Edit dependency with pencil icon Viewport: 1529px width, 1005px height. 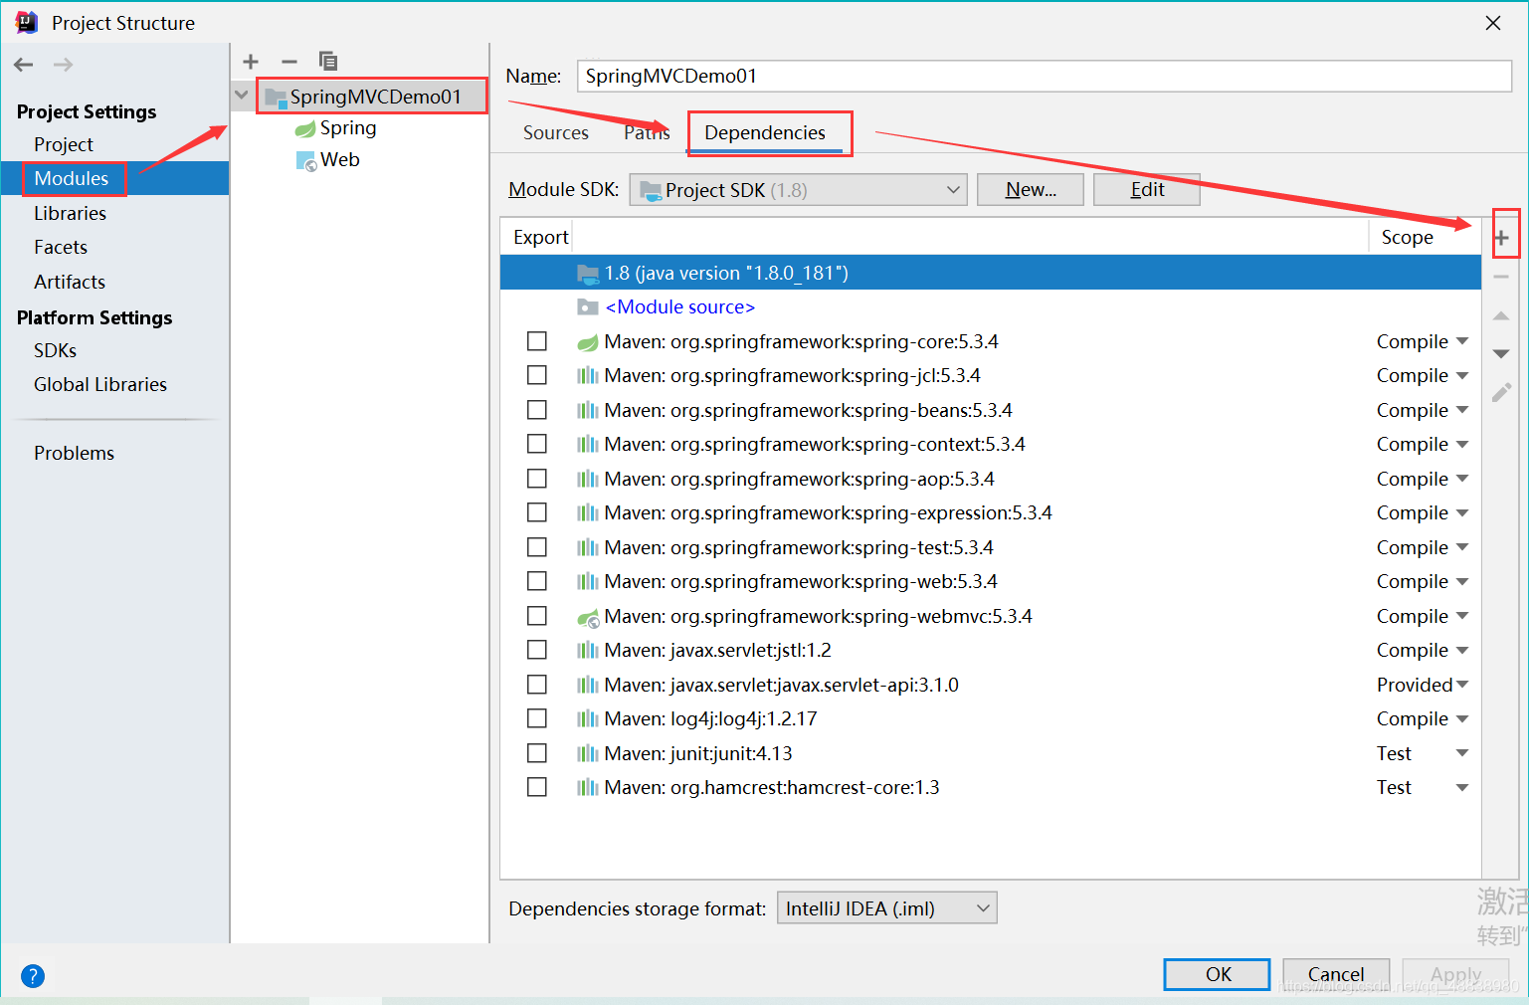(1502, 393)
